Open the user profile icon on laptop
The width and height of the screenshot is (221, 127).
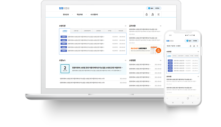click(x=153, y=14)
